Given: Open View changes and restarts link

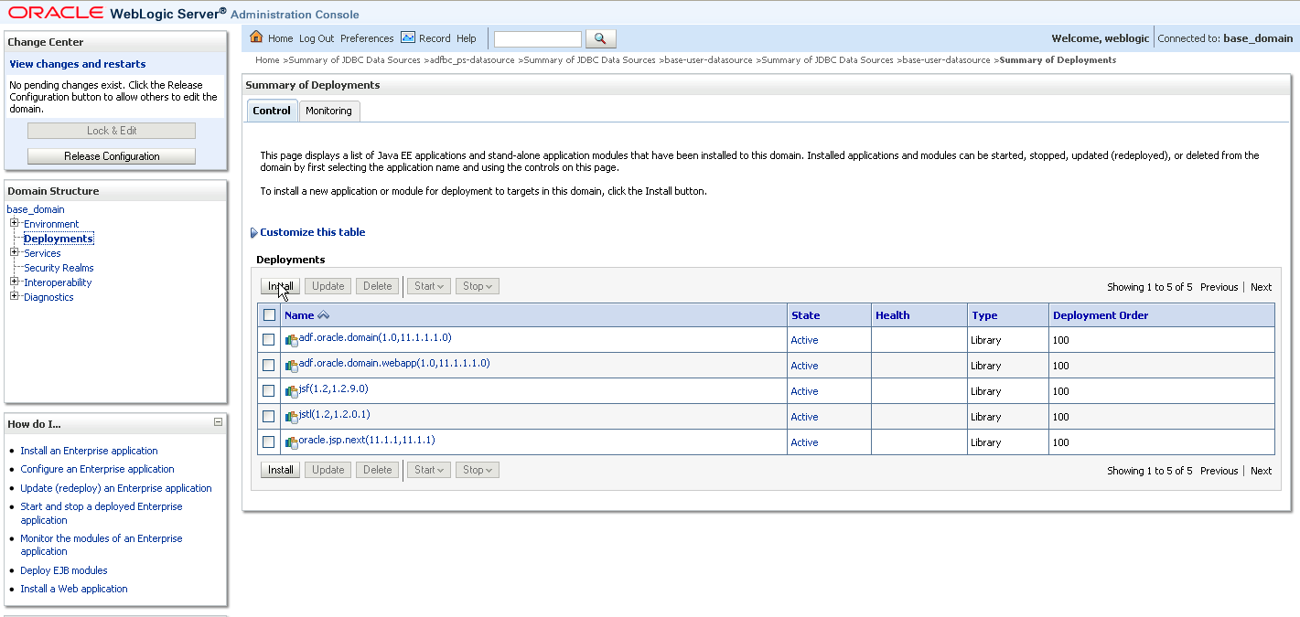Looking at the screenshot, I should (x=78, y=64).
